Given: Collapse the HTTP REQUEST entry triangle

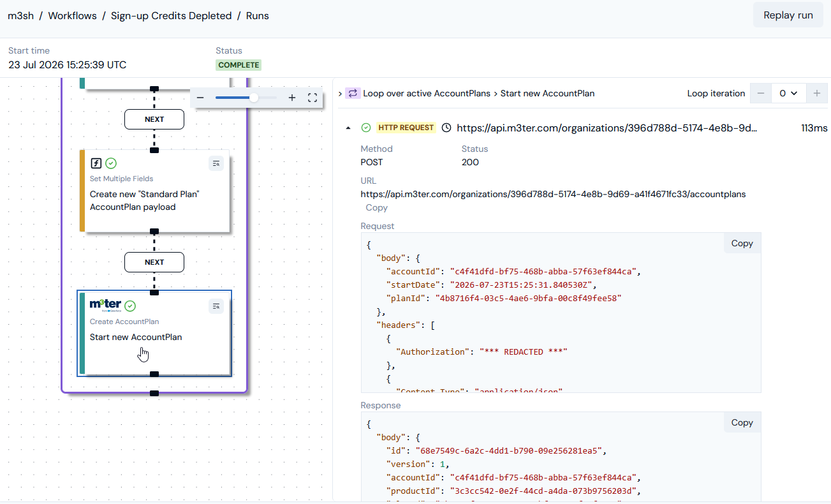Looking at the screenshot, I should tap(348, 128).
